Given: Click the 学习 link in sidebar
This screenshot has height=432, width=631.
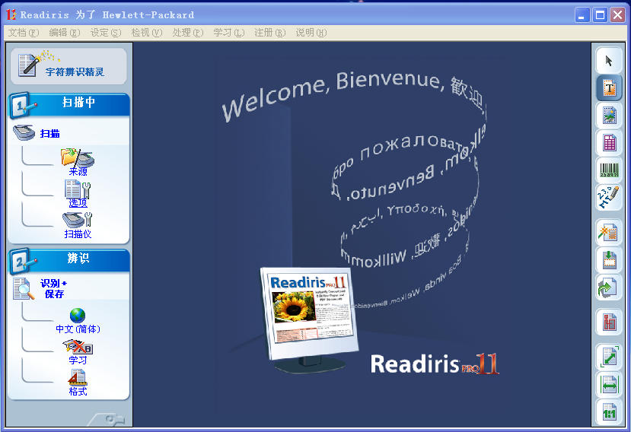Looking at the screenshot, I should pos(78,360).
